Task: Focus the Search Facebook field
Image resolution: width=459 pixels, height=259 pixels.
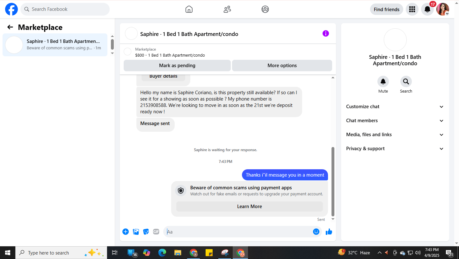Action: tap(65, 9)
